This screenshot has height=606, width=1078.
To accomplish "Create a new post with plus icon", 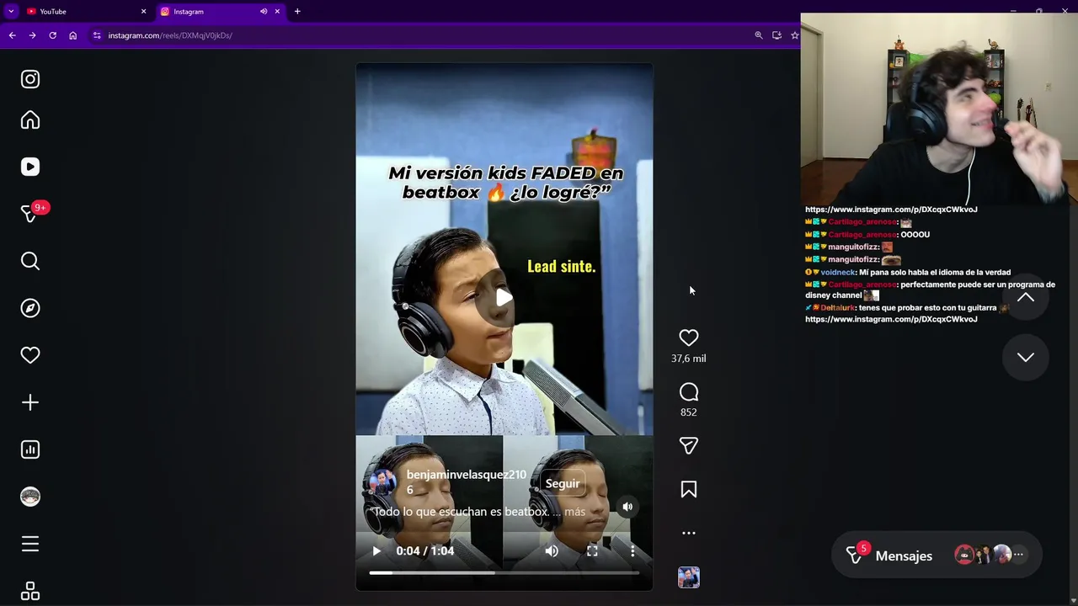I will [x=30, y=402].
